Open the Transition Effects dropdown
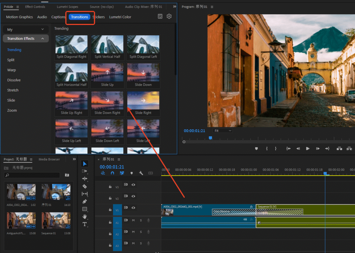The width and height of the screenshot is (355, 253). 25,38
